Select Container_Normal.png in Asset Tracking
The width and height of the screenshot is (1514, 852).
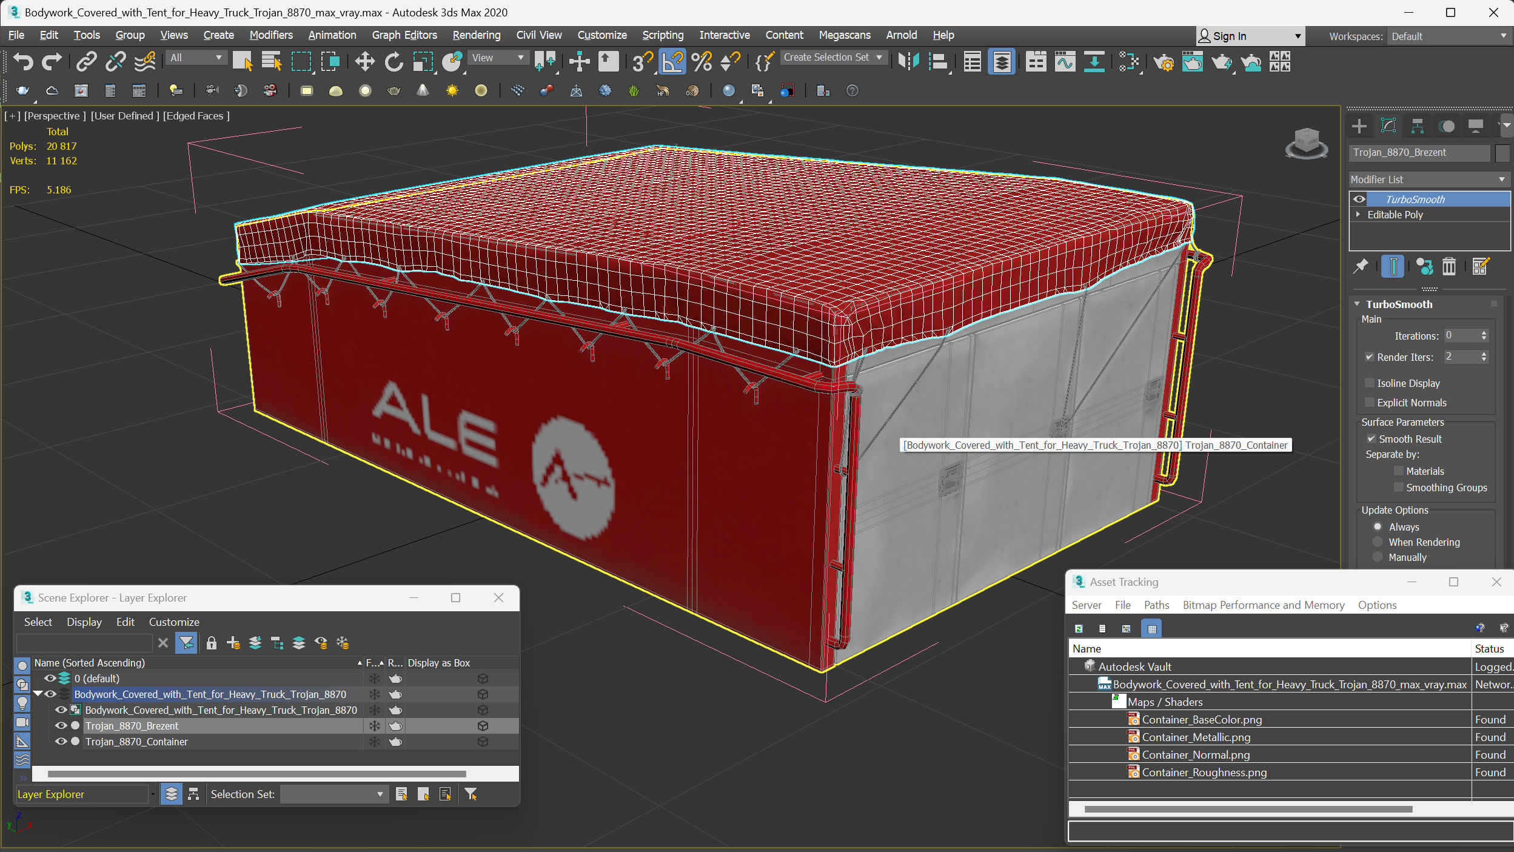[x=1196, y=755]
